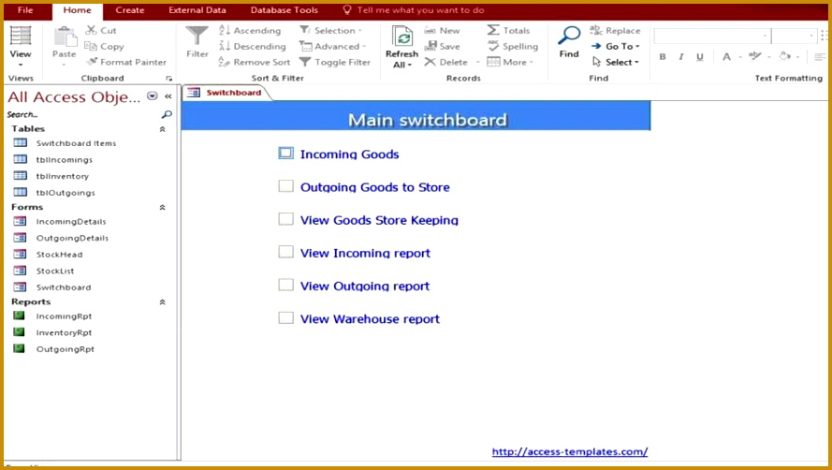The image size is (832, 470).
Task: Open the More records dropdown
Action: coord(510,62)
